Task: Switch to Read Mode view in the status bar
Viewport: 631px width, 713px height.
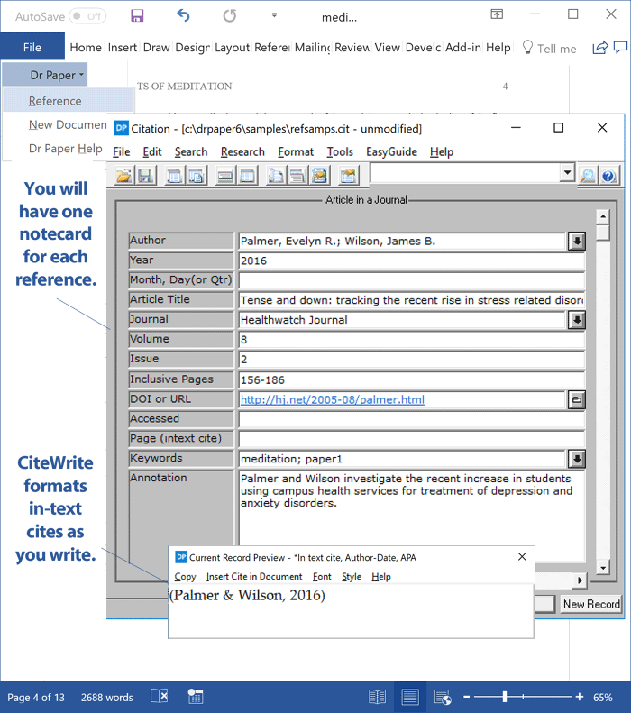Action: tap(377, 697)
